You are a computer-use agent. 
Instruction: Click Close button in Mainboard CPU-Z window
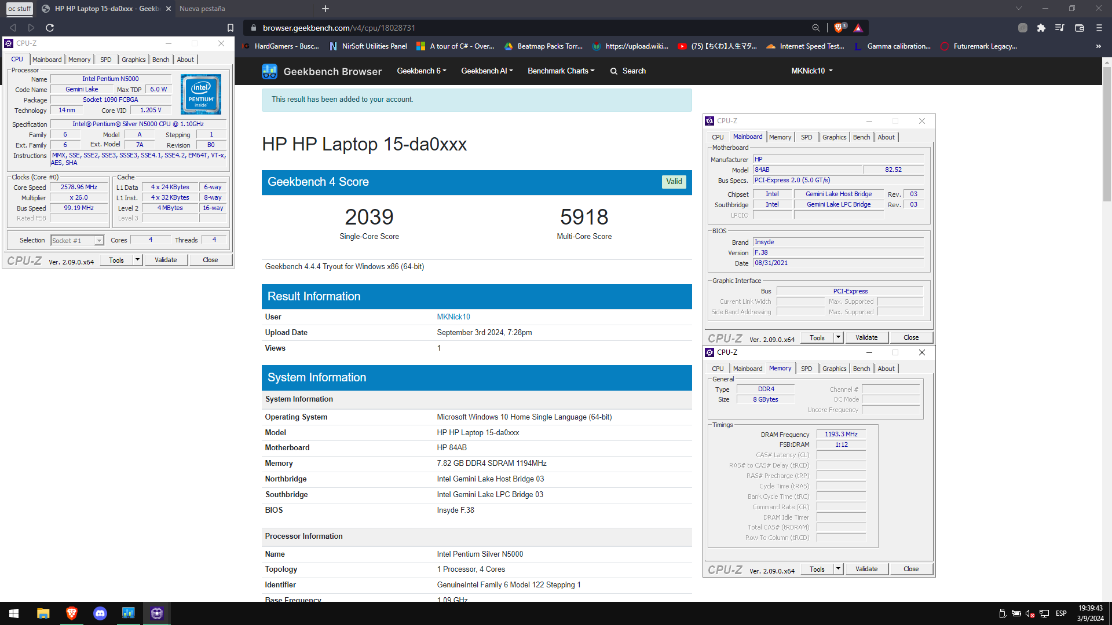click(911, 337)
